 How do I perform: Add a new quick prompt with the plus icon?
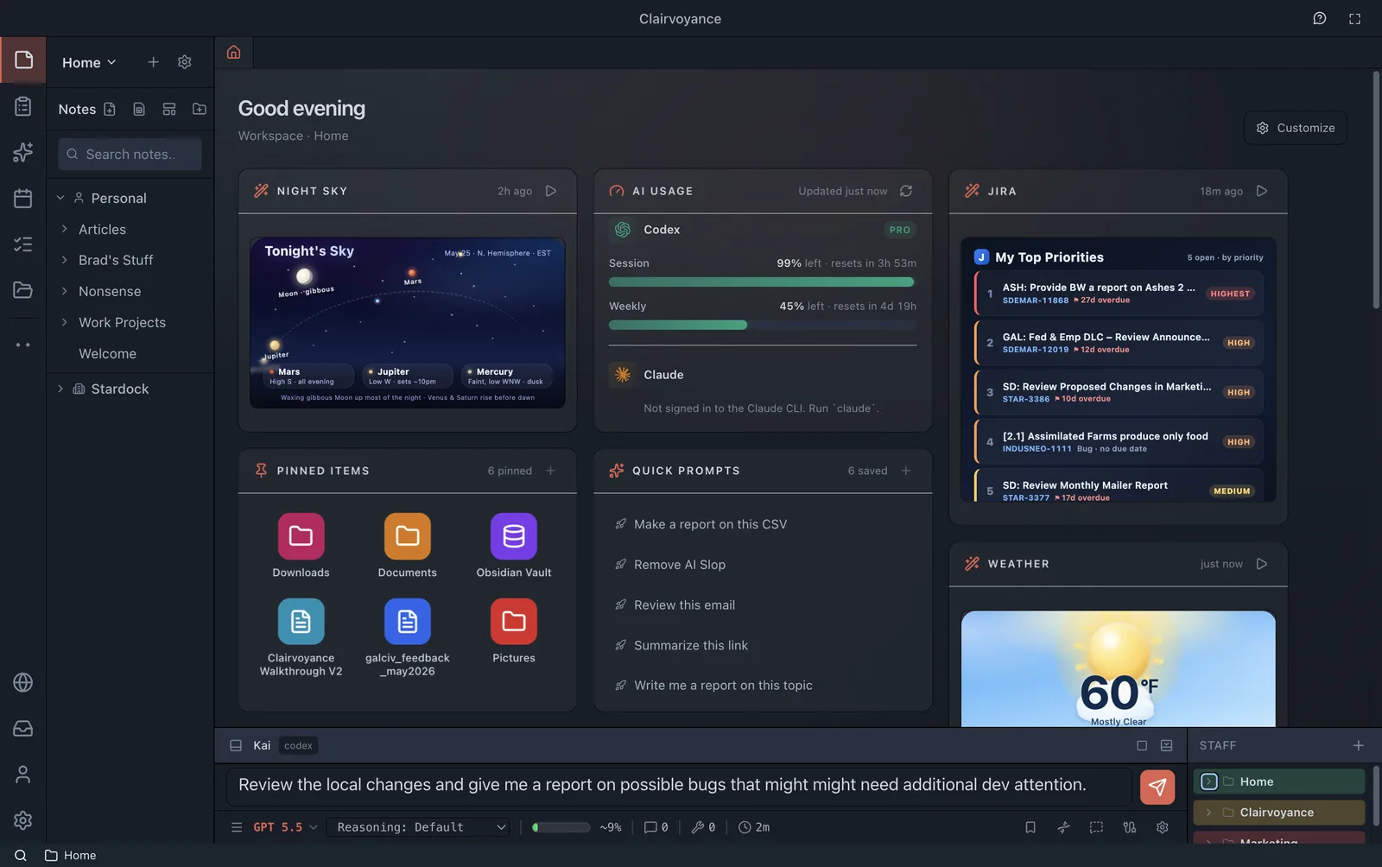coord(906,471)
